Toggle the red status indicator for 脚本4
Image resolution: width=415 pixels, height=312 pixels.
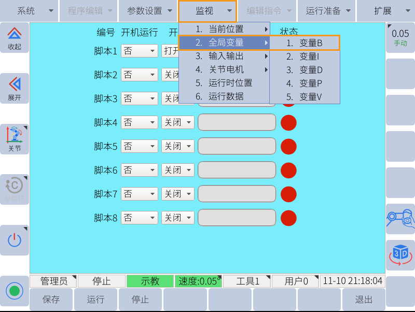pos(288,122)
